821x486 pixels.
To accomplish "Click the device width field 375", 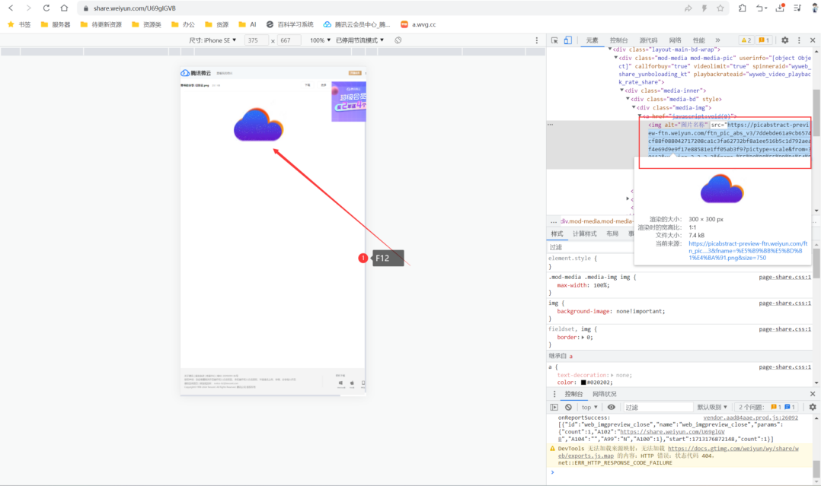I will (257, 40).
